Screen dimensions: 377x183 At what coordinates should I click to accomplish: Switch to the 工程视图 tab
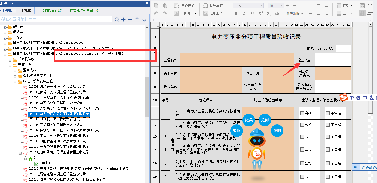tap(26, 11)
